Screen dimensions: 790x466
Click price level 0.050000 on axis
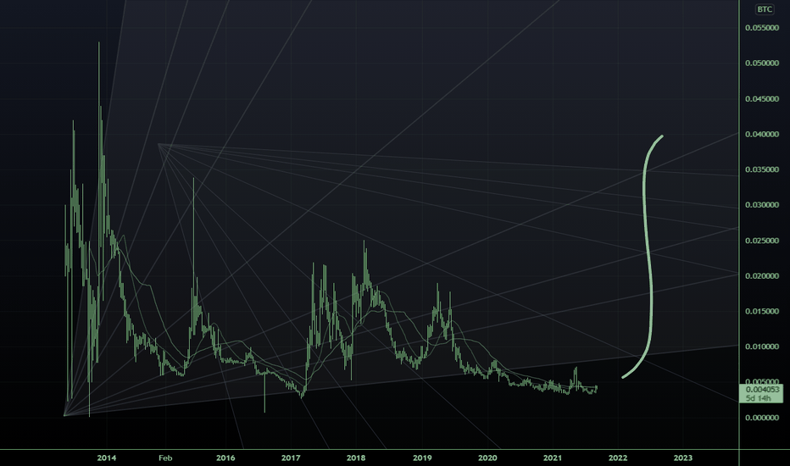pos(762,63)
